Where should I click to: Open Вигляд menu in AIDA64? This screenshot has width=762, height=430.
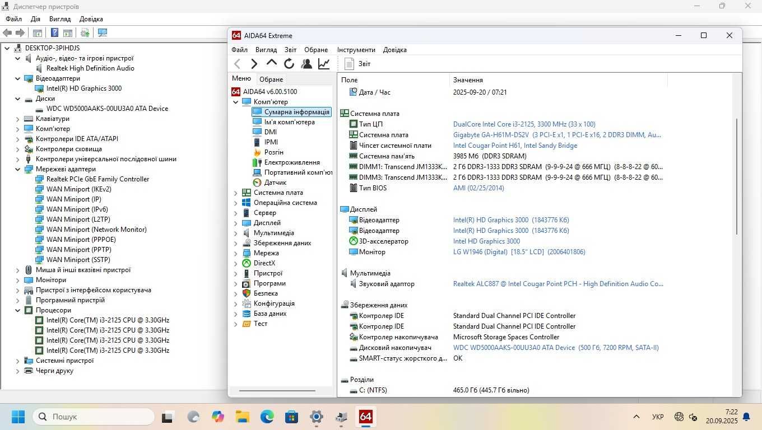[x=266, y=50]
